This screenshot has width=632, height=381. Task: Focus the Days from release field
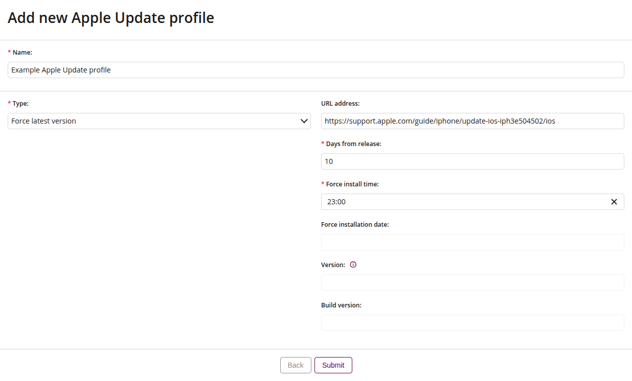pos(472,161)
